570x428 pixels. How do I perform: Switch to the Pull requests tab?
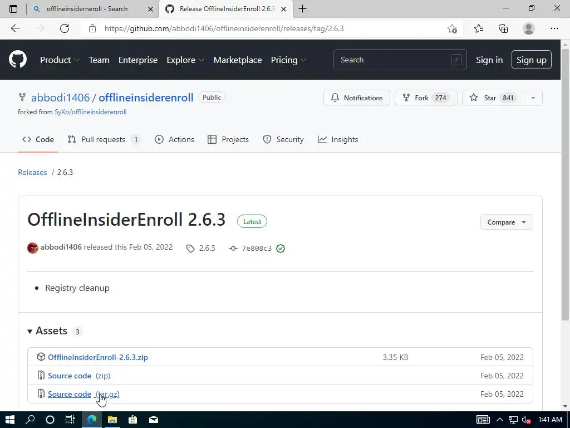(x=104, y=139)
